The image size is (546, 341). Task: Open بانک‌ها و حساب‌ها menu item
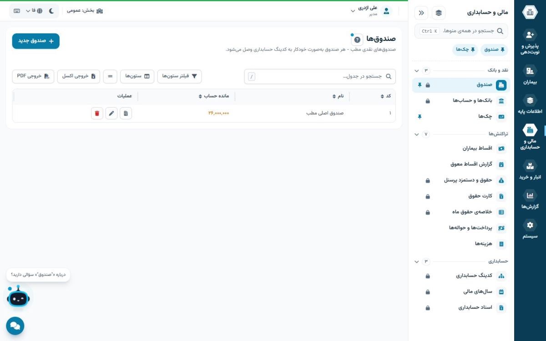[x=461, y=101]
